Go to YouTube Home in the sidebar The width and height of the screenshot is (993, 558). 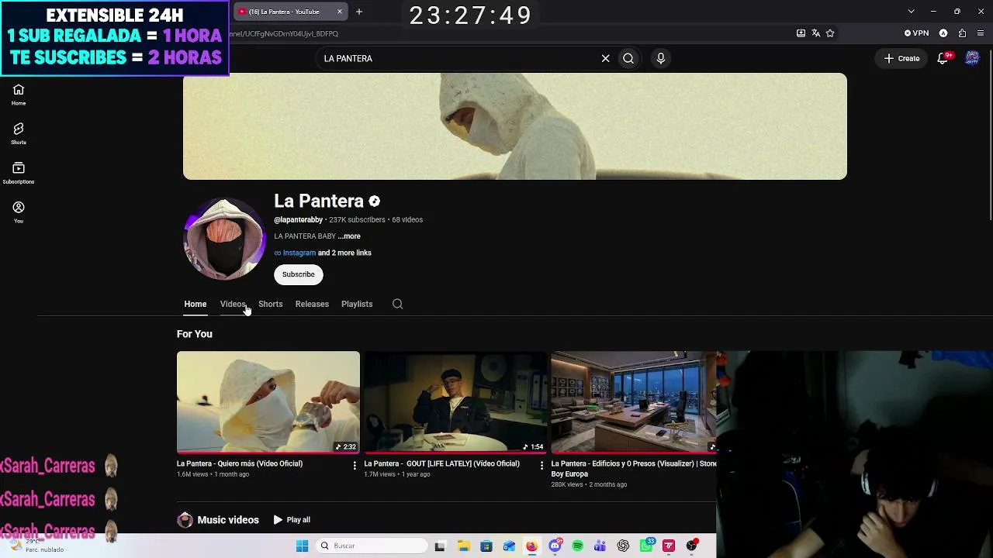(x=19, y=95)
